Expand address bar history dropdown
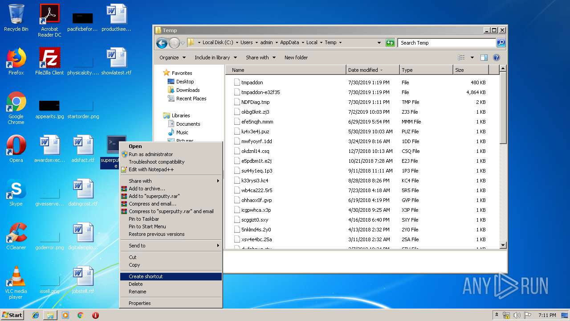Viewport: 570px width, 321px height. click(x=379, y=43)
